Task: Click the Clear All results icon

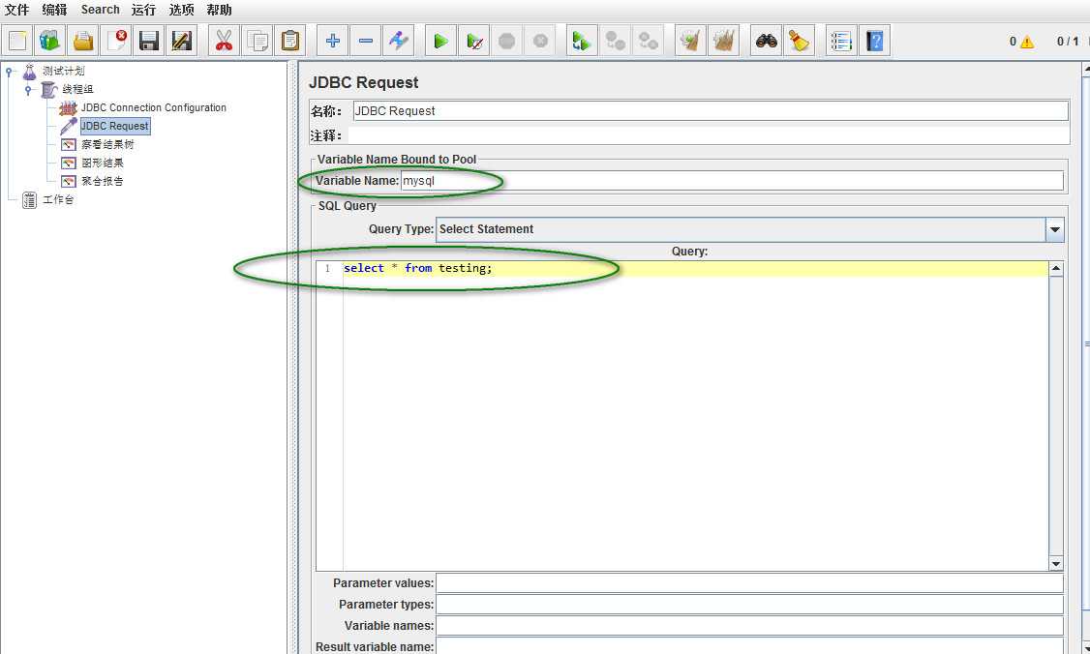Action: pos(724,41)
